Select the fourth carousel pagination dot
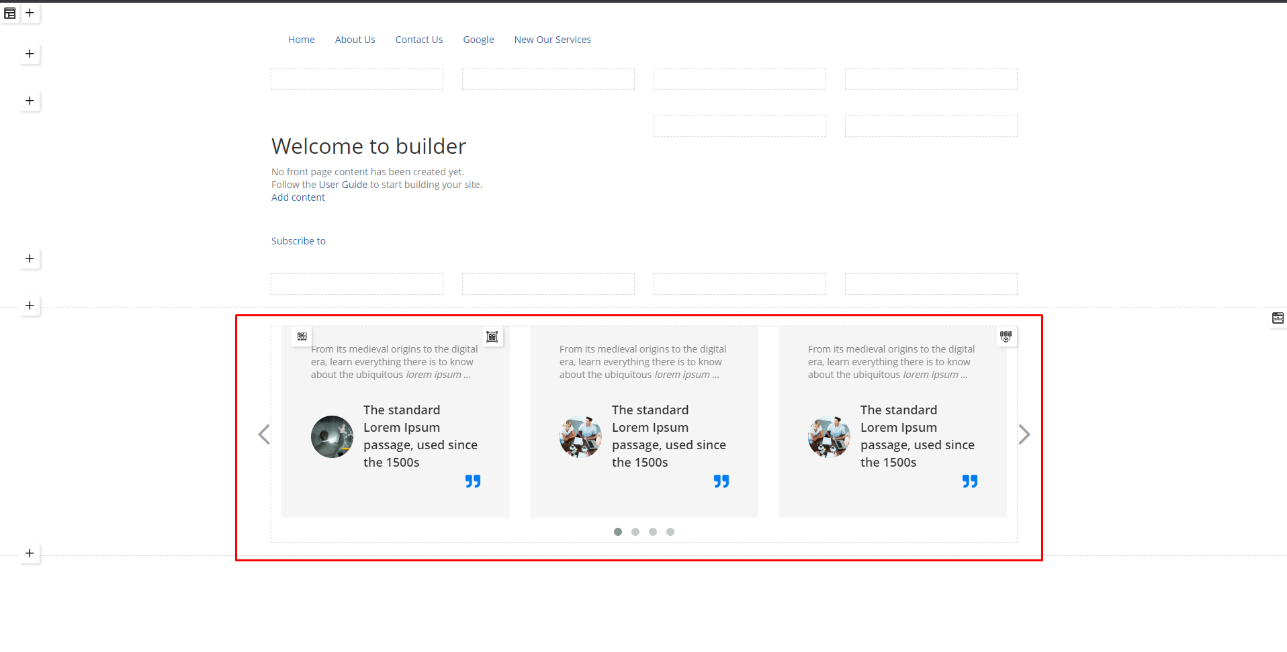1287x652 pixels. coord(670,532)
